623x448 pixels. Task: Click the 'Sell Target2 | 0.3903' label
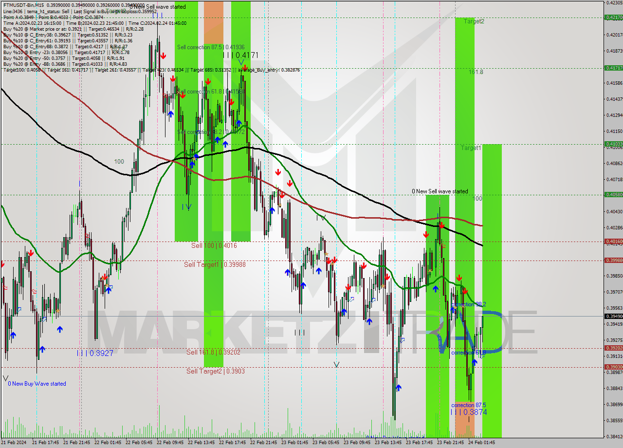(216, 371)
